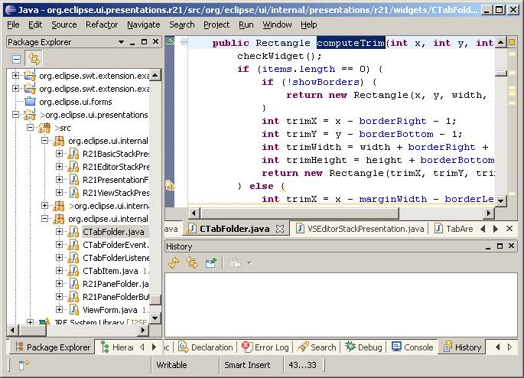Minimize the History view
The height and width of the screenshot is (378, 524).
coord(488,246)
